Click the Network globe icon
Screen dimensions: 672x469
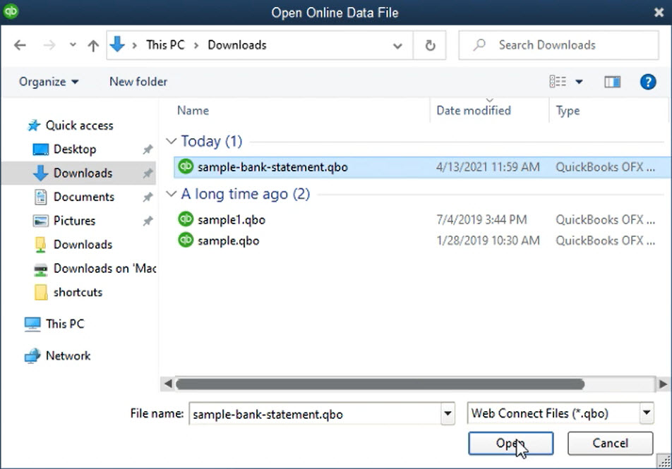click(32, 356)
